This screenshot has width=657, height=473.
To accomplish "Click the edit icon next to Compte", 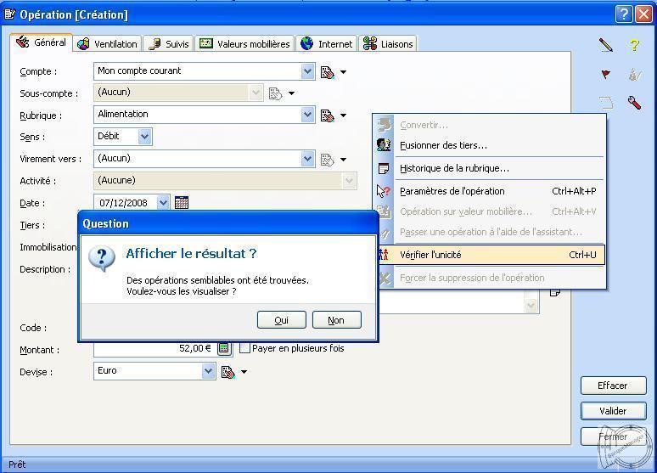I will (x=328, y=72).
